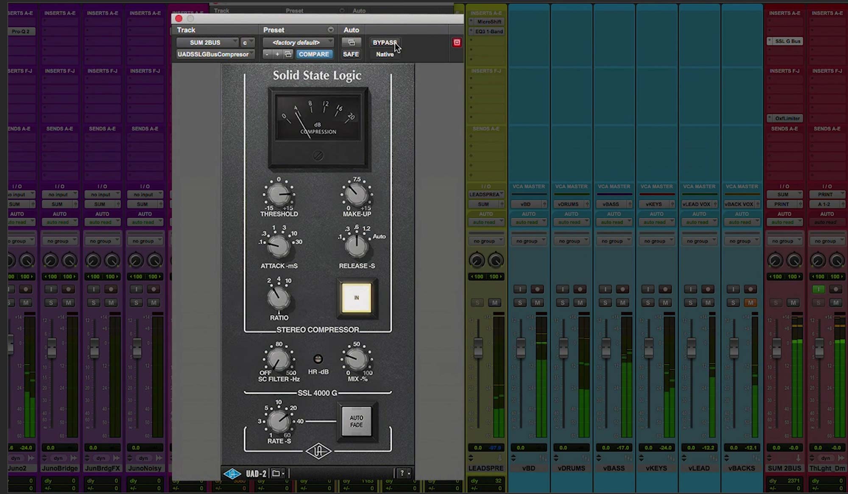The height and width of the screenshot is (494, 848).
Task: Record-enable the ThLght_Dm track
Action: click(x=836, y=289)
